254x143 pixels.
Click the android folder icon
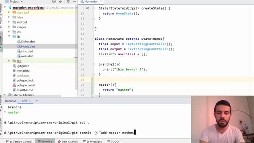[x=14, y=22]
